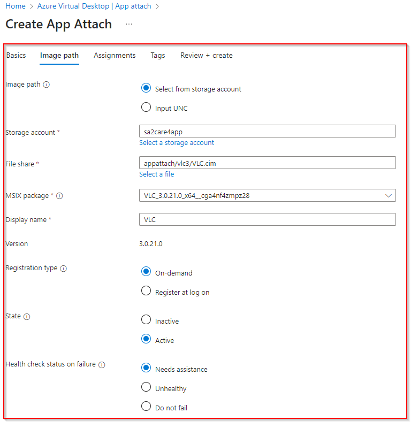Go to the Review + create tab
Viewport: 411px width, 428px height.
coord(206,56)
